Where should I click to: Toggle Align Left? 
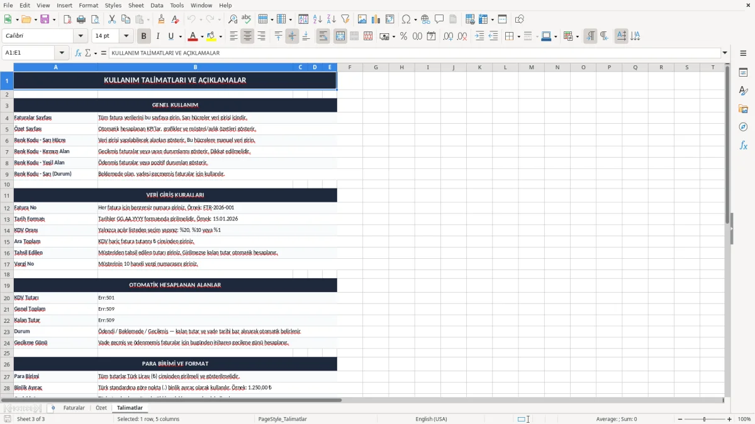[x=233, y=36]
